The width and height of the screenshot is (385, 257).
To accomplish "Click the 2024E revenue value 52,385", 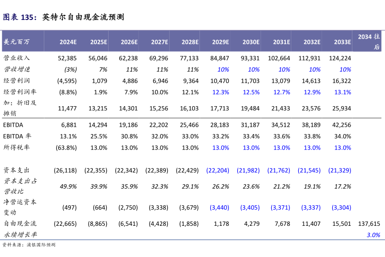I will click(x=67, y=58).
